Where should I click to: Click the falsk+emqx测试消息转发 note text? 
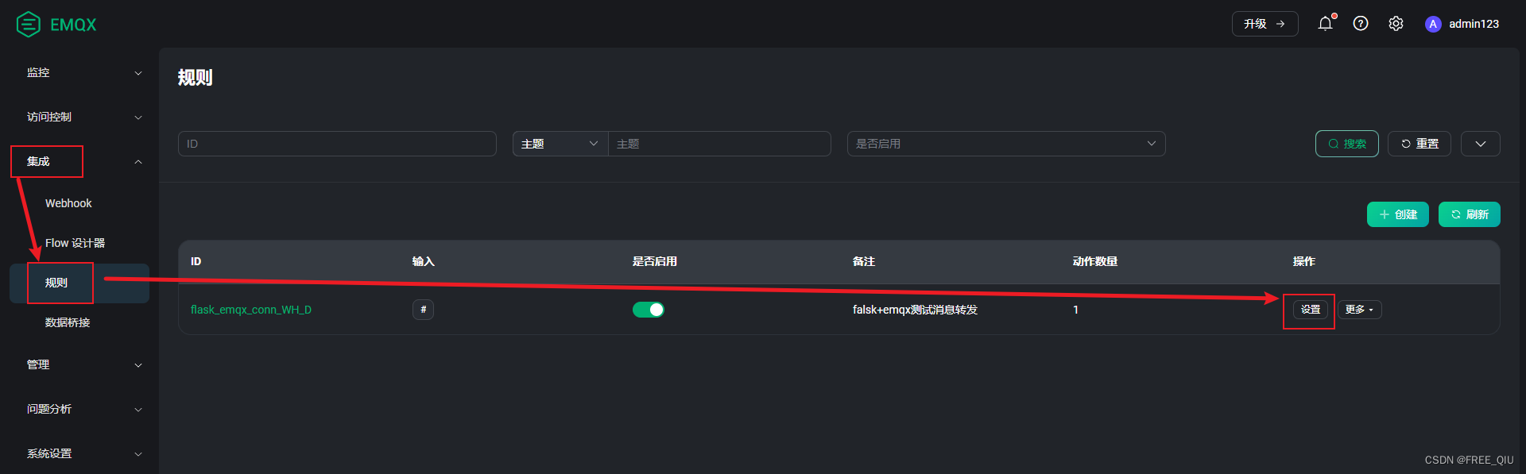[915, 310]
